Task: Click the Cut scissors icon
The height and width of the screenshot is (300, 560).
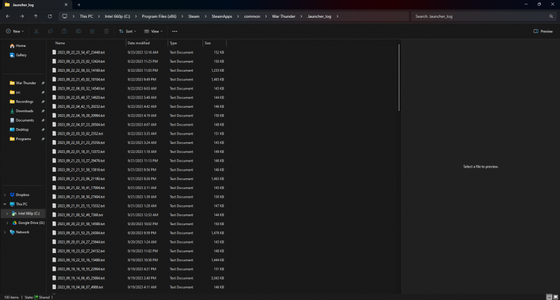Action: pos(36,31)
